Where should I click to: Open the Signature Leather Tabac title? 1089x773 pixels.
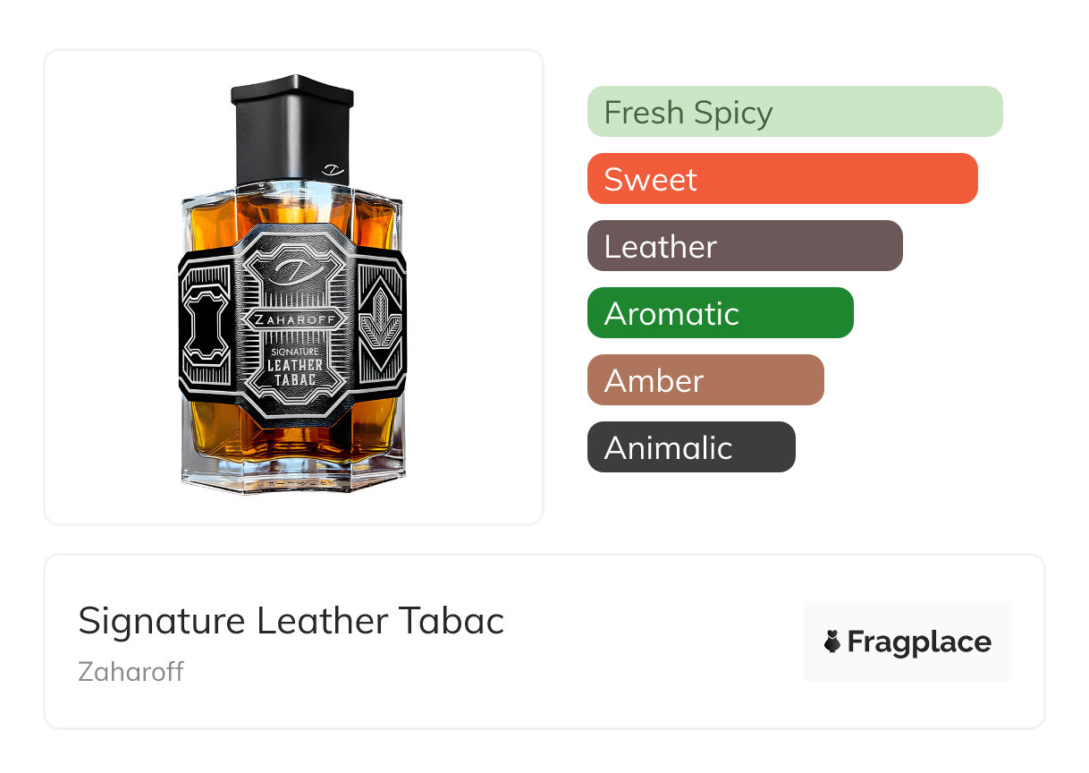coord(291,621)
